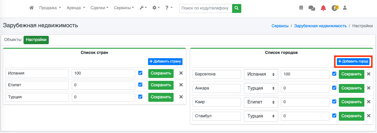
Task: Click the red notification bell
Action: point(323,8)
